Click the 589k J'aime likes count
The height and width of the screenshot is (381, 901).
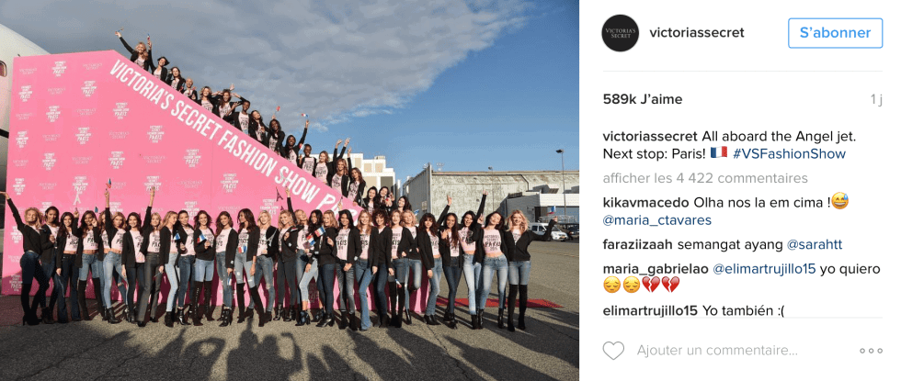pos(643,99)
